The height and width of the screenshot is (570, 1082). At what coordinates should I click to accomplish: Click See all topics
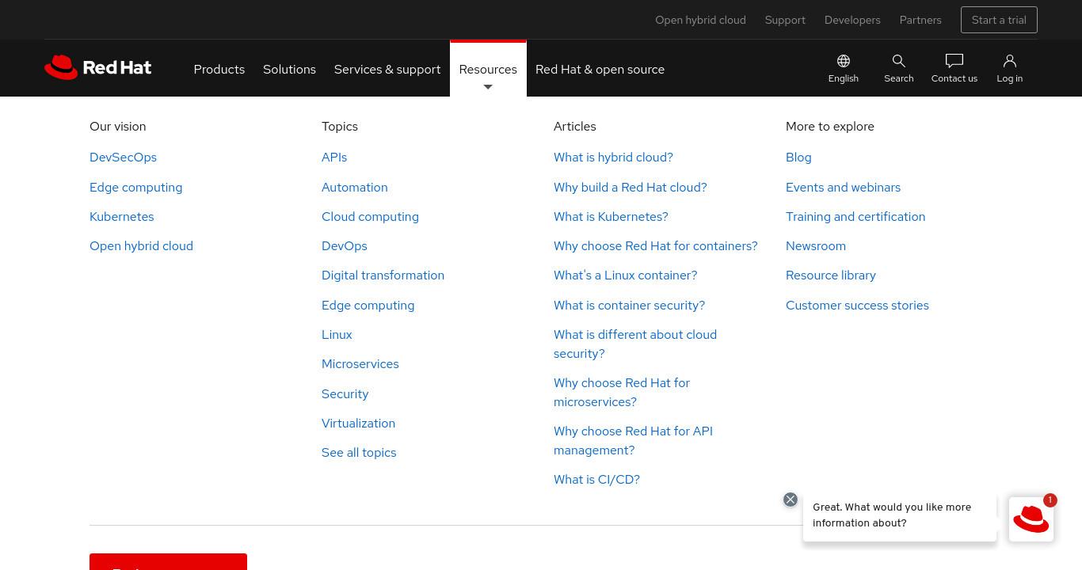tap(359, 452)
